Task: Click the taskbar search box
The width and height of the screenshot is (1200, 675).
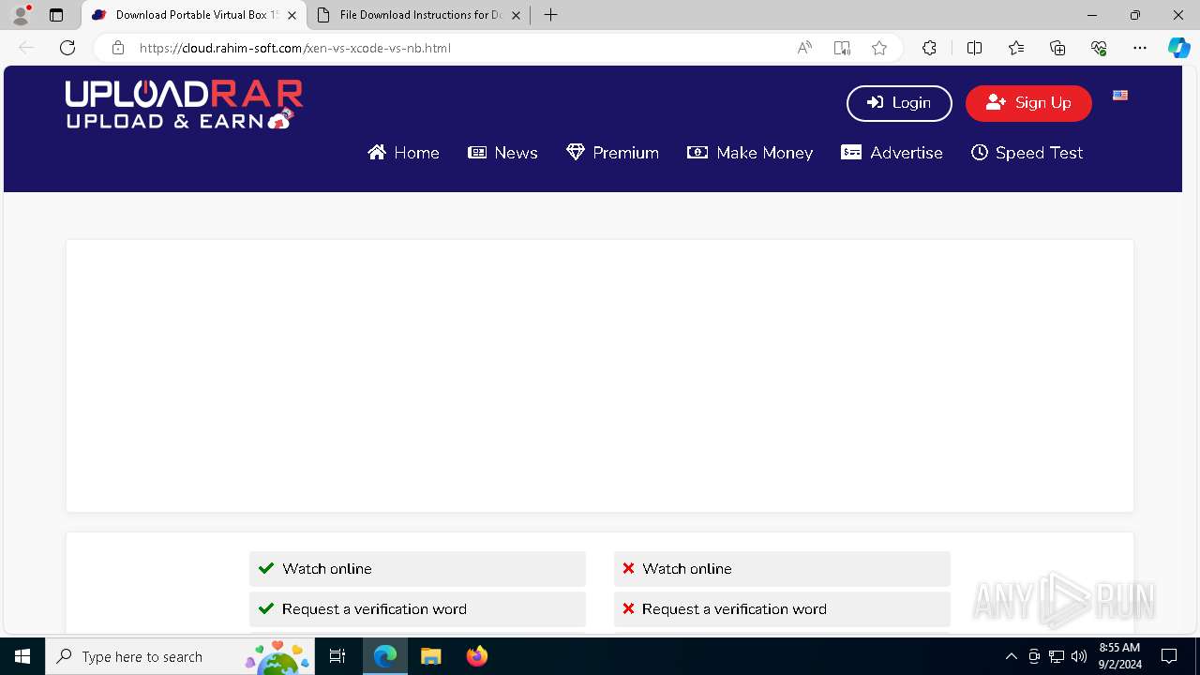Action: click(x=180, y=656)
